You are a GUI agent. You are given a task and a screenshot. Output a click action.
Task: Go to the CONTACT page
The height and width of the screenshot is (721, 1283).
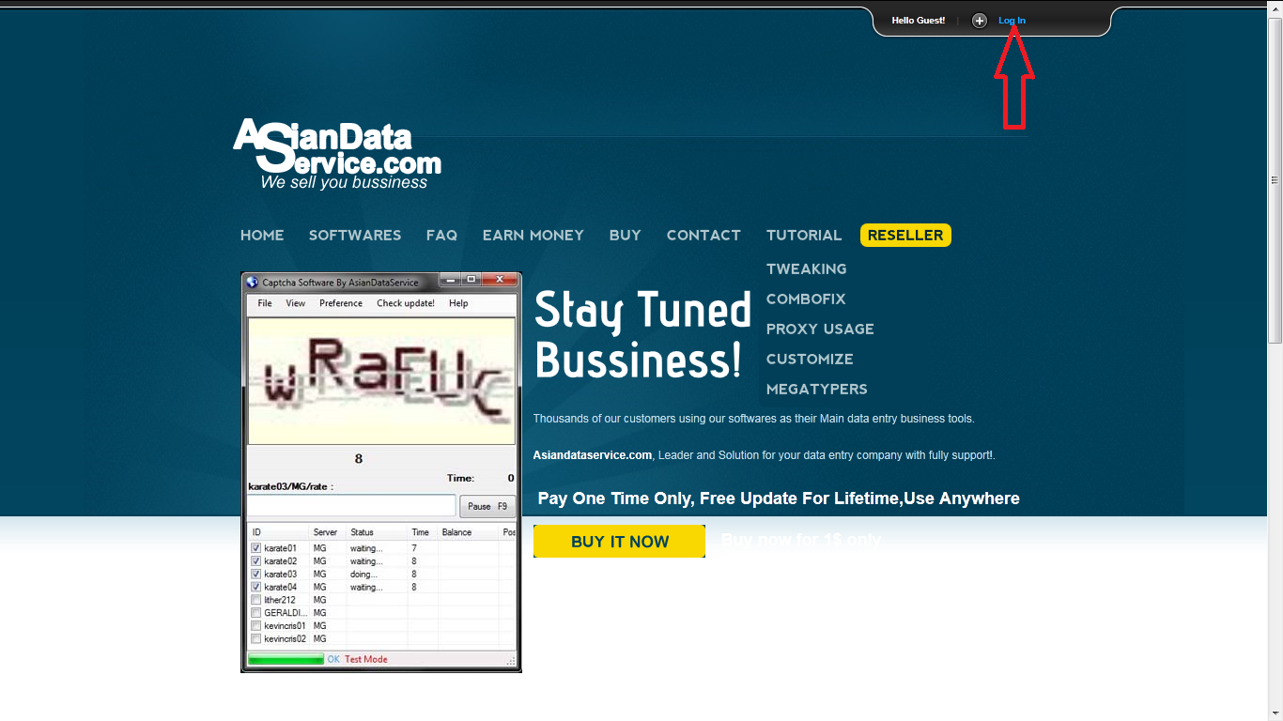[703, 236]
